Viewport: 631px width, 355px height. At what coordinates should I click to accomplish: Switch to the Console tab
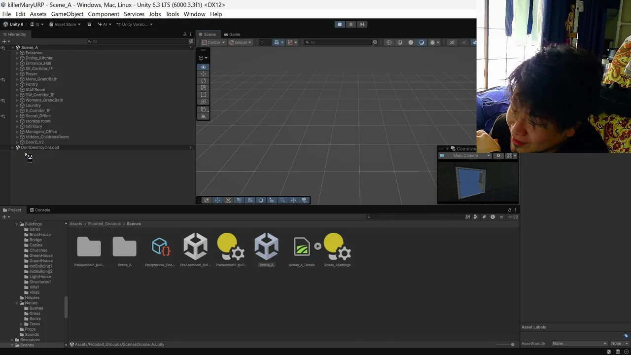pyautogui.click(x=39, y=210)
